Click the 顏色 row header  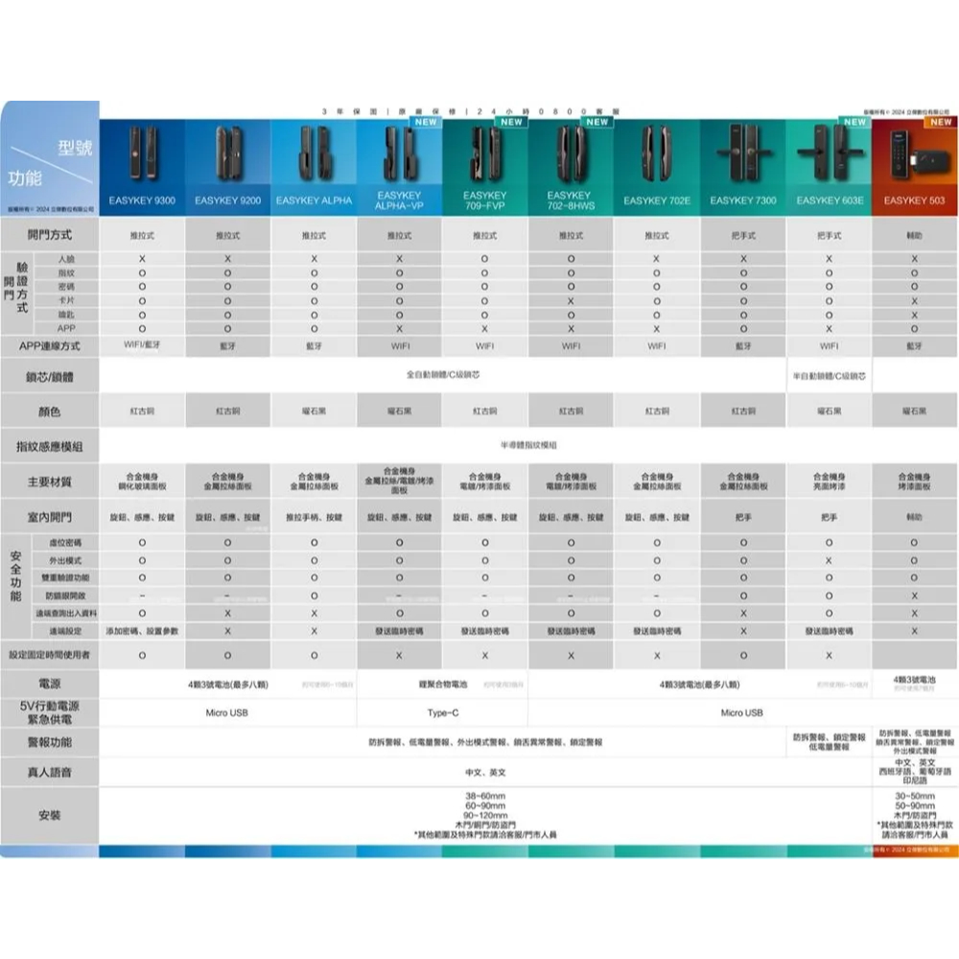click(x=50, y=411)
